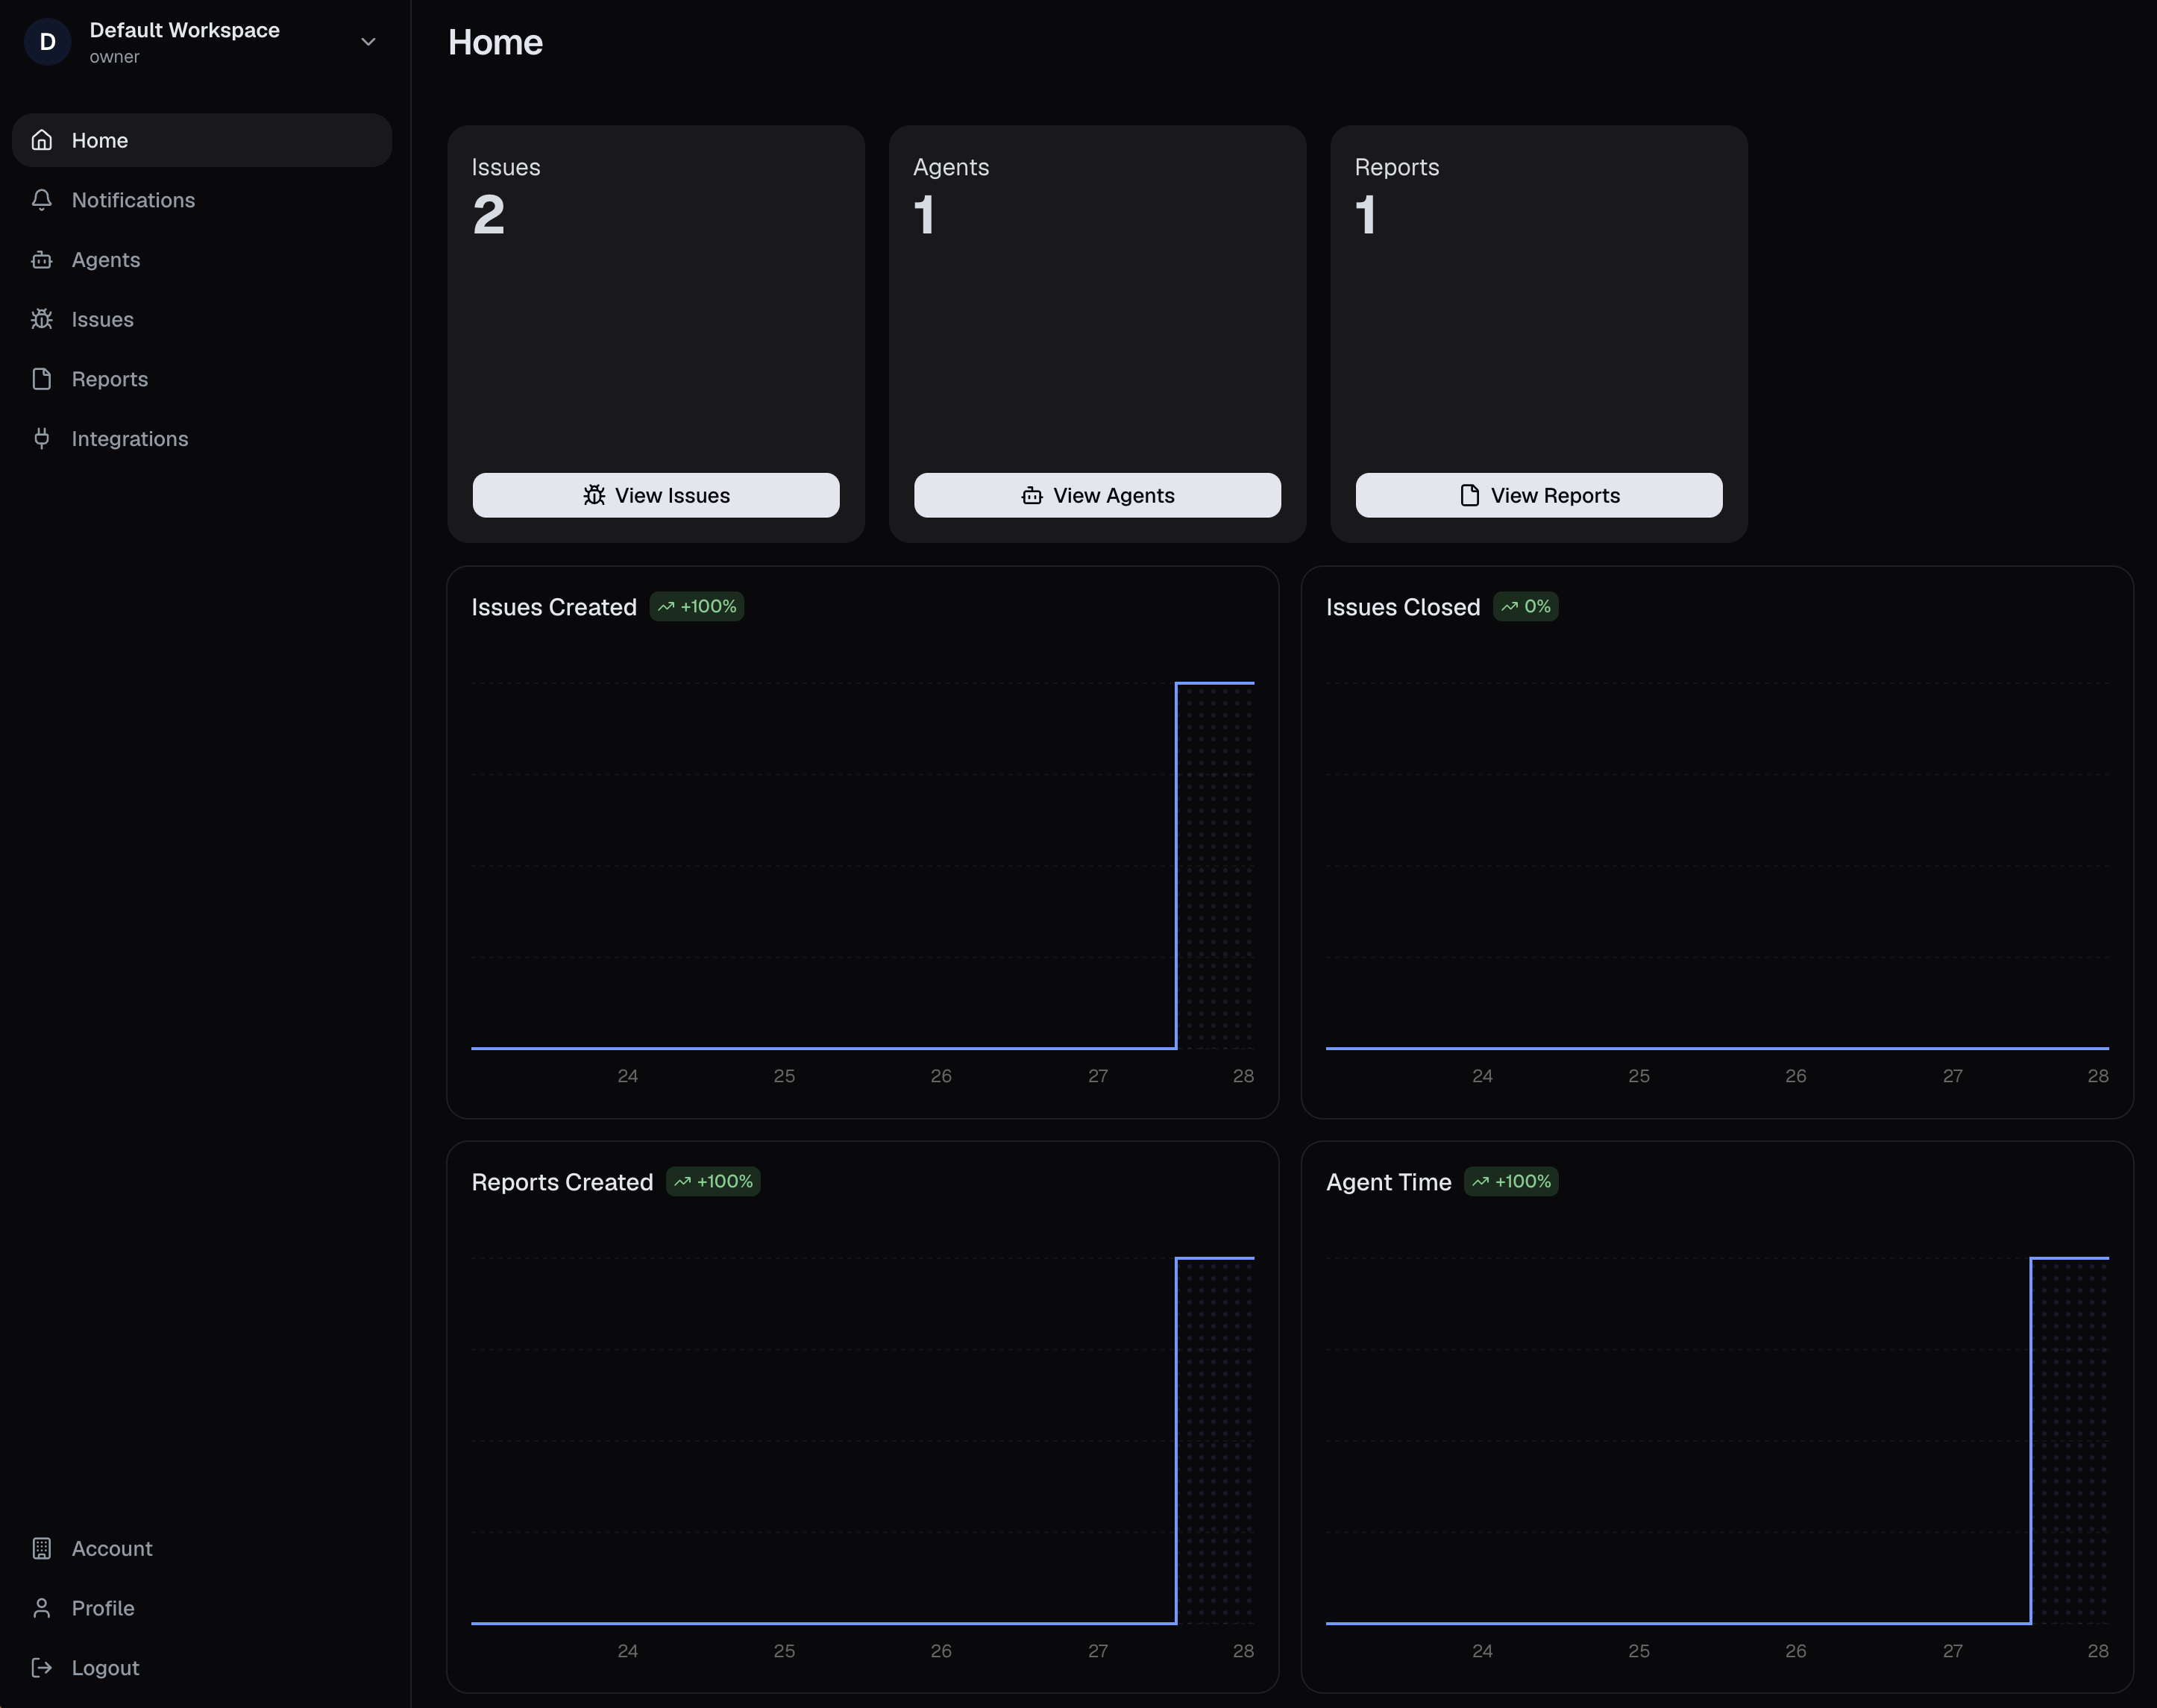Click axis label 27 in Agent Time chart
The width and height of the screenshot is (2157, 1708).
click(1953, 1651)
